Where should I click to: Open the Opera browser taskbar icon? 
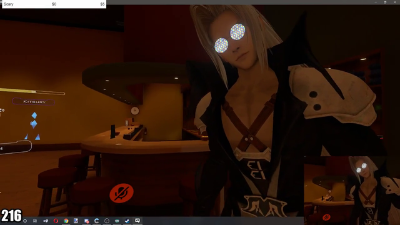click(56, 221)
